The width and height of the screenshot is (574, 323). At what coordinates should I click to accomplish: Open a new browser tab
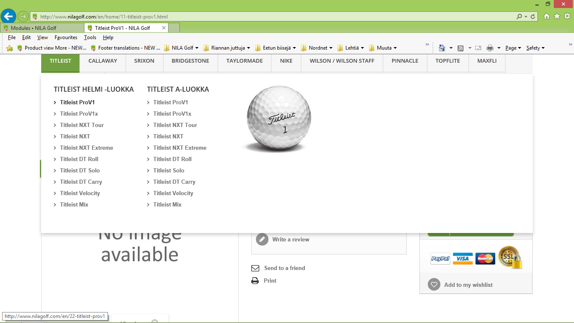(174, 28)
